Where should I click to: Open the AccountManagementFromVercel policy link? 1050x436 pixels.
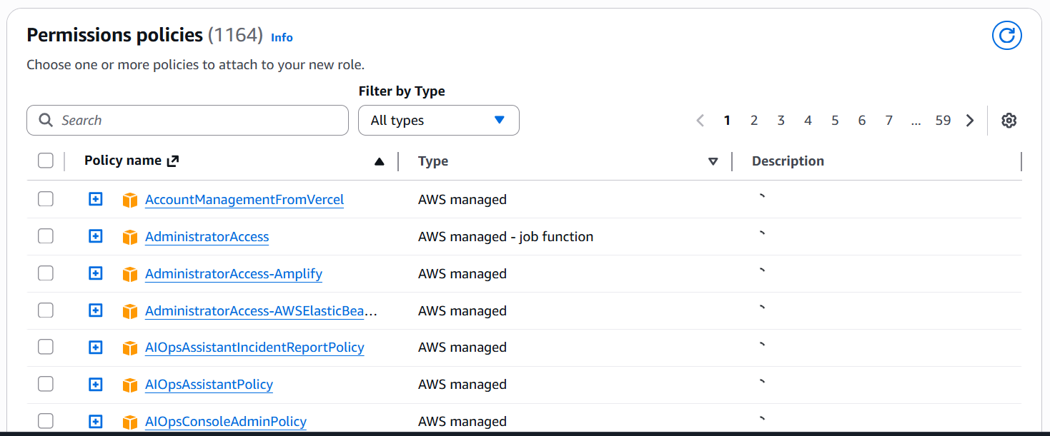[244, 200]
